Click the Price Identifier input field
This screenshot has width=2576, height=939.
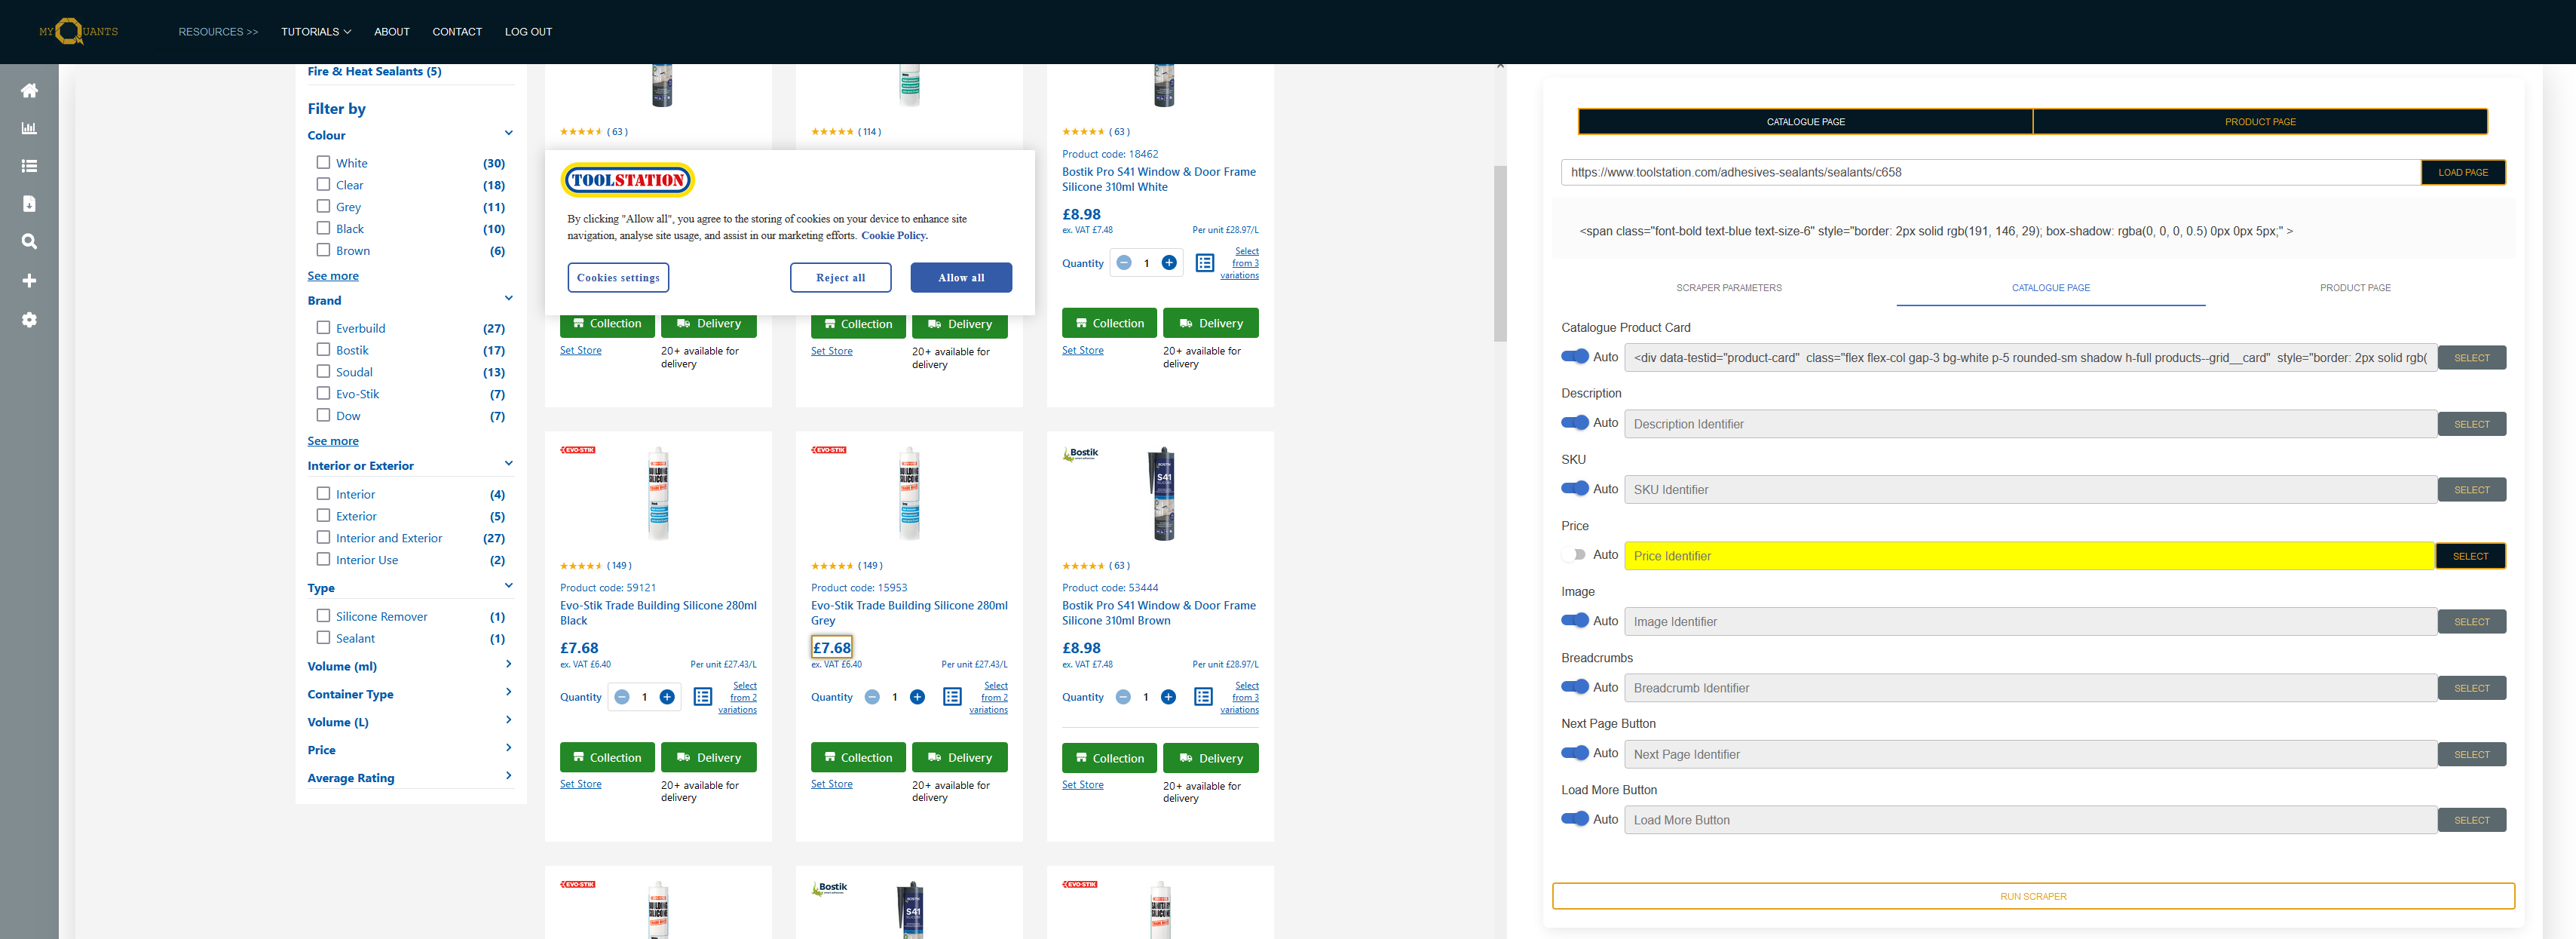tap(2029, 556)
